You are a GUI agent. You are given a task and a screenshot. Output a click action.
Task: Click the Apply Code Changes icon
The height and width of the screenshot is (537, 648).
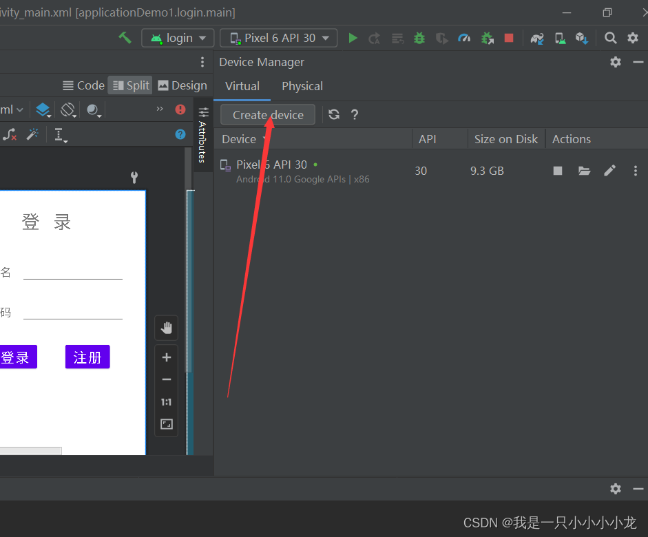pyautogui.click(x=397, y=39)
